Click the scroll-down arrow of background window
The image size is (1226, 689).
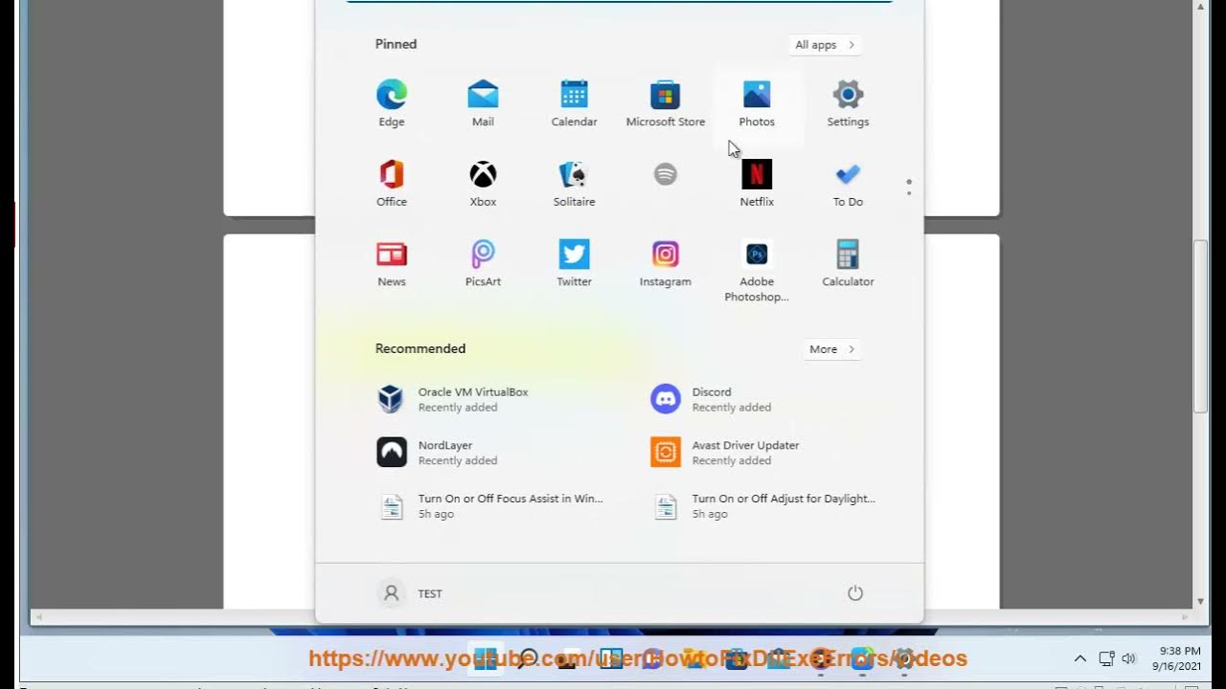[x=1200, y=601]
